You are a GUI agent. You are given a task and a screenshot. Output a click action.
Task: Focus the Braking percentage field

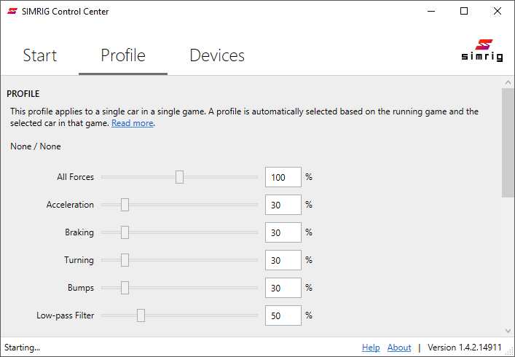point(283,232)
